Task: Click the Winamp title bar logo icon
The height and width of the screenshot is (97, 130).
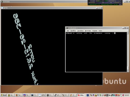Action: point(89,1)
